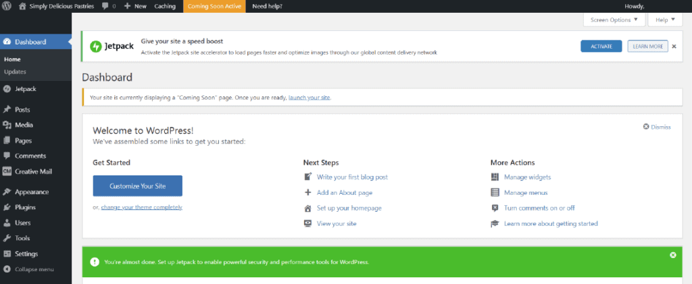
Task: Click the graduation cap icon beside Learn more
Action: point(495,223)
